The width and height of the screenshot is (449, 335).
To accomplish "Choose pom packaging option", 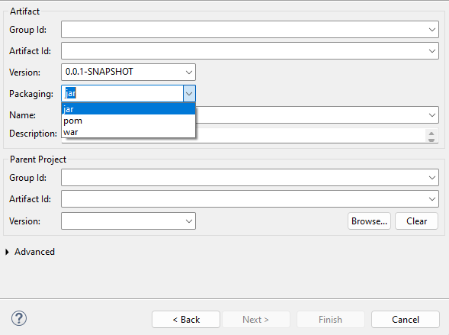I will [x=128, y=121].
